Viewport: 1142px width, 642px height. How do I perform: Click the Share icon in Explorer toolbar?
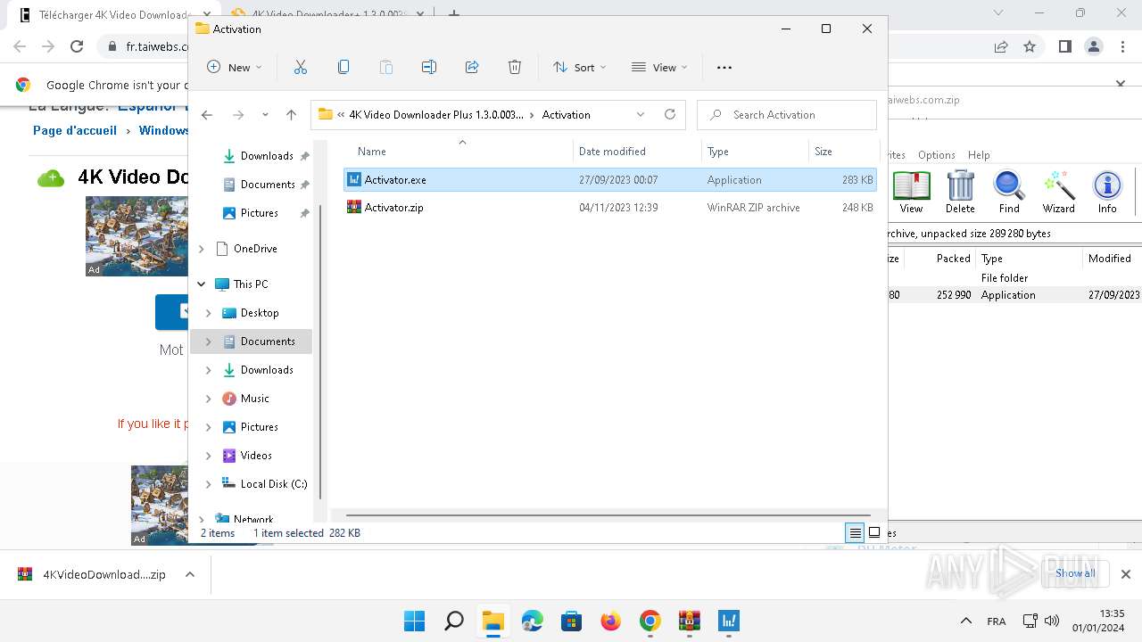pyautogui.click(x=472, y=67)
